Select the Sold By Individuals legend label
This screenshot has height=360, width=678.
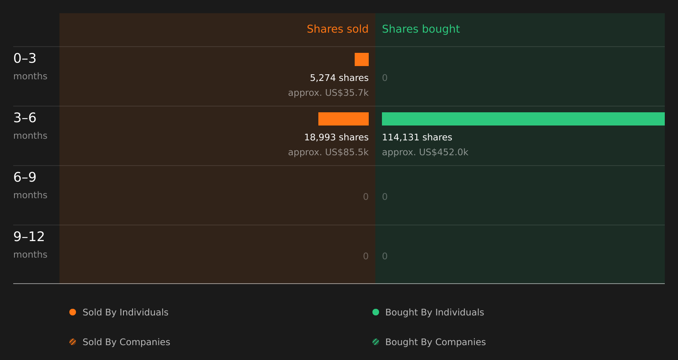click(x=126, y=313)
